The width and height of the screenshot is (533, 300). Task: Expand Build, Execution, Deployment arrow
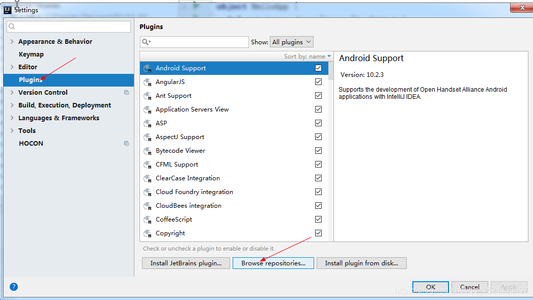(x=12, y=105)
